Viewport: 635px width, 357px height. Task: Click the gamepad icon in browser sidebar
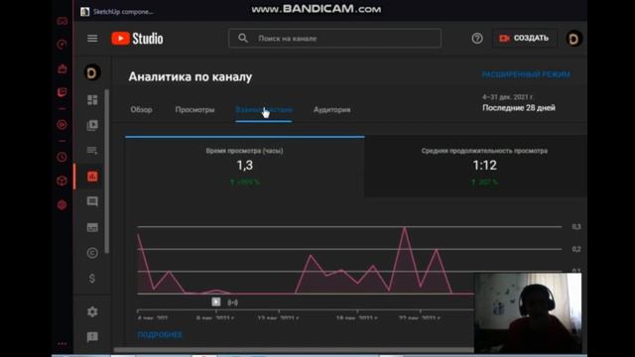pyautogui.click(x=62, y=21)
